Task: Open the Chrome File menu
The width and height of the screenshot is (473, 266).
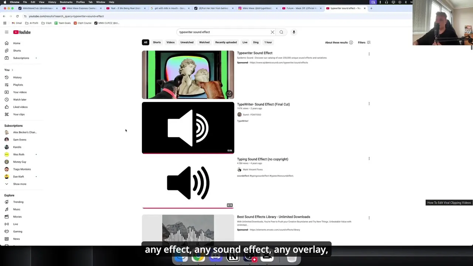Action: click(x=25, y=2)
